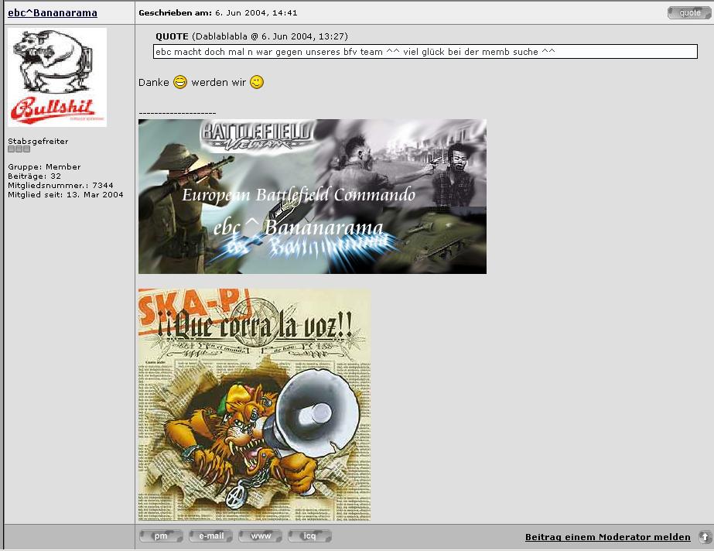Click the Beiträge: 32 post count
The height and width of the screenshot is (551, 714).
click(x=34, y=176)
